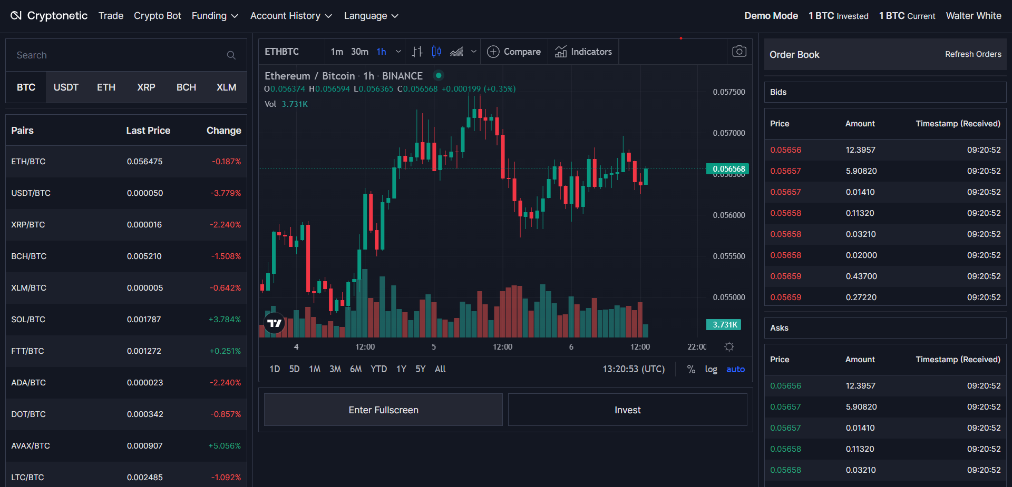The image size is (1012, 487).
Task: Select the SOL/BTC pair row
Action: coord(126,320)
